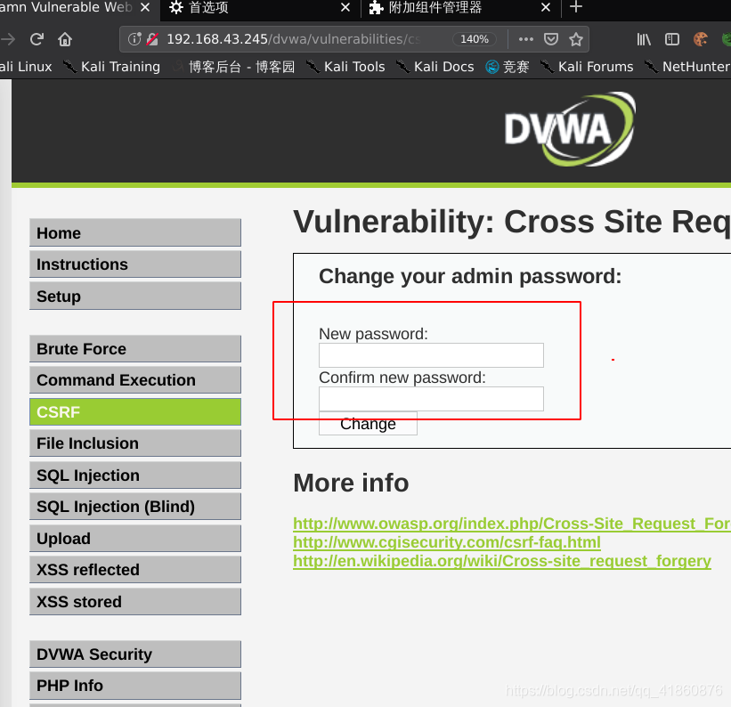The height and width of the screenshot is (707, 731).
Task: Toggle the sidebar view icon
Action: click(x=672, y=39)
